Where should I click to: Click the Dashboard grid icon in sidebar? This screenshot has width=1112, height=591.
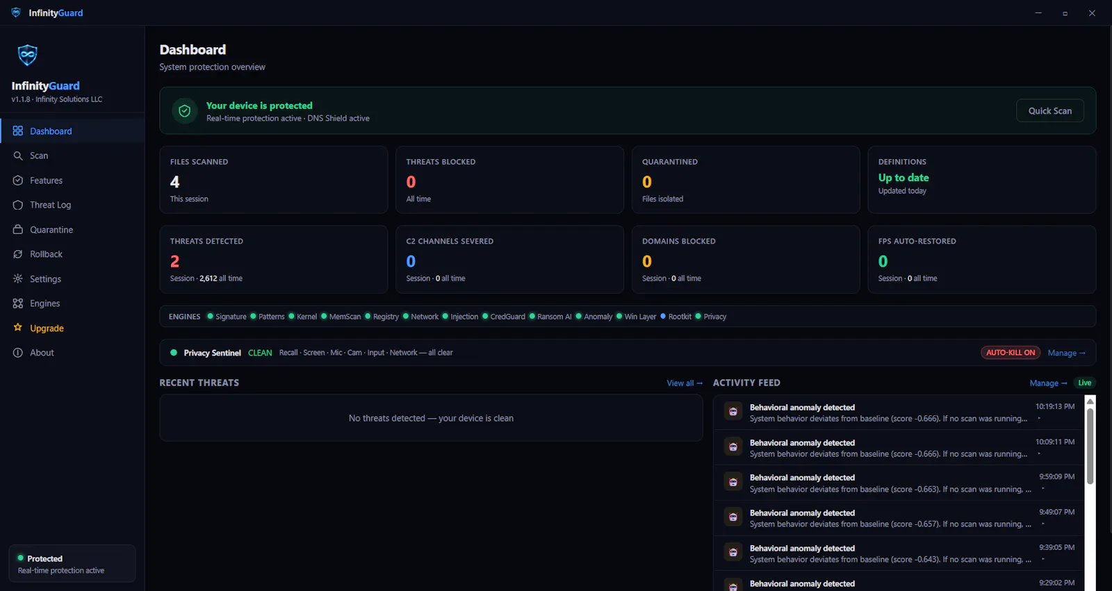[x=18, y=131]
